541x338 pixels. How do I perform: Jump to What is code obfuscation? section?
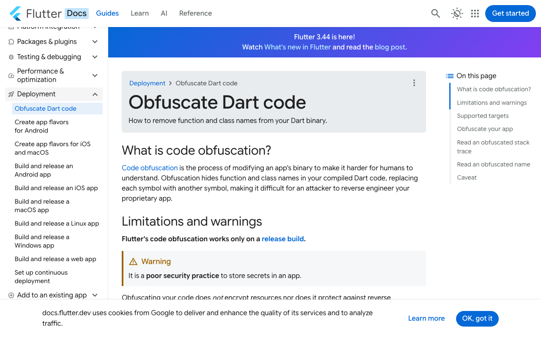(494, 89)
